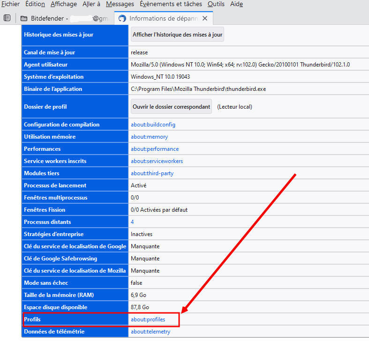This screenshot has height=341, width=369.
Task: Click 'Canal de mise à jour' label
Action: click(x=49, y=52)
